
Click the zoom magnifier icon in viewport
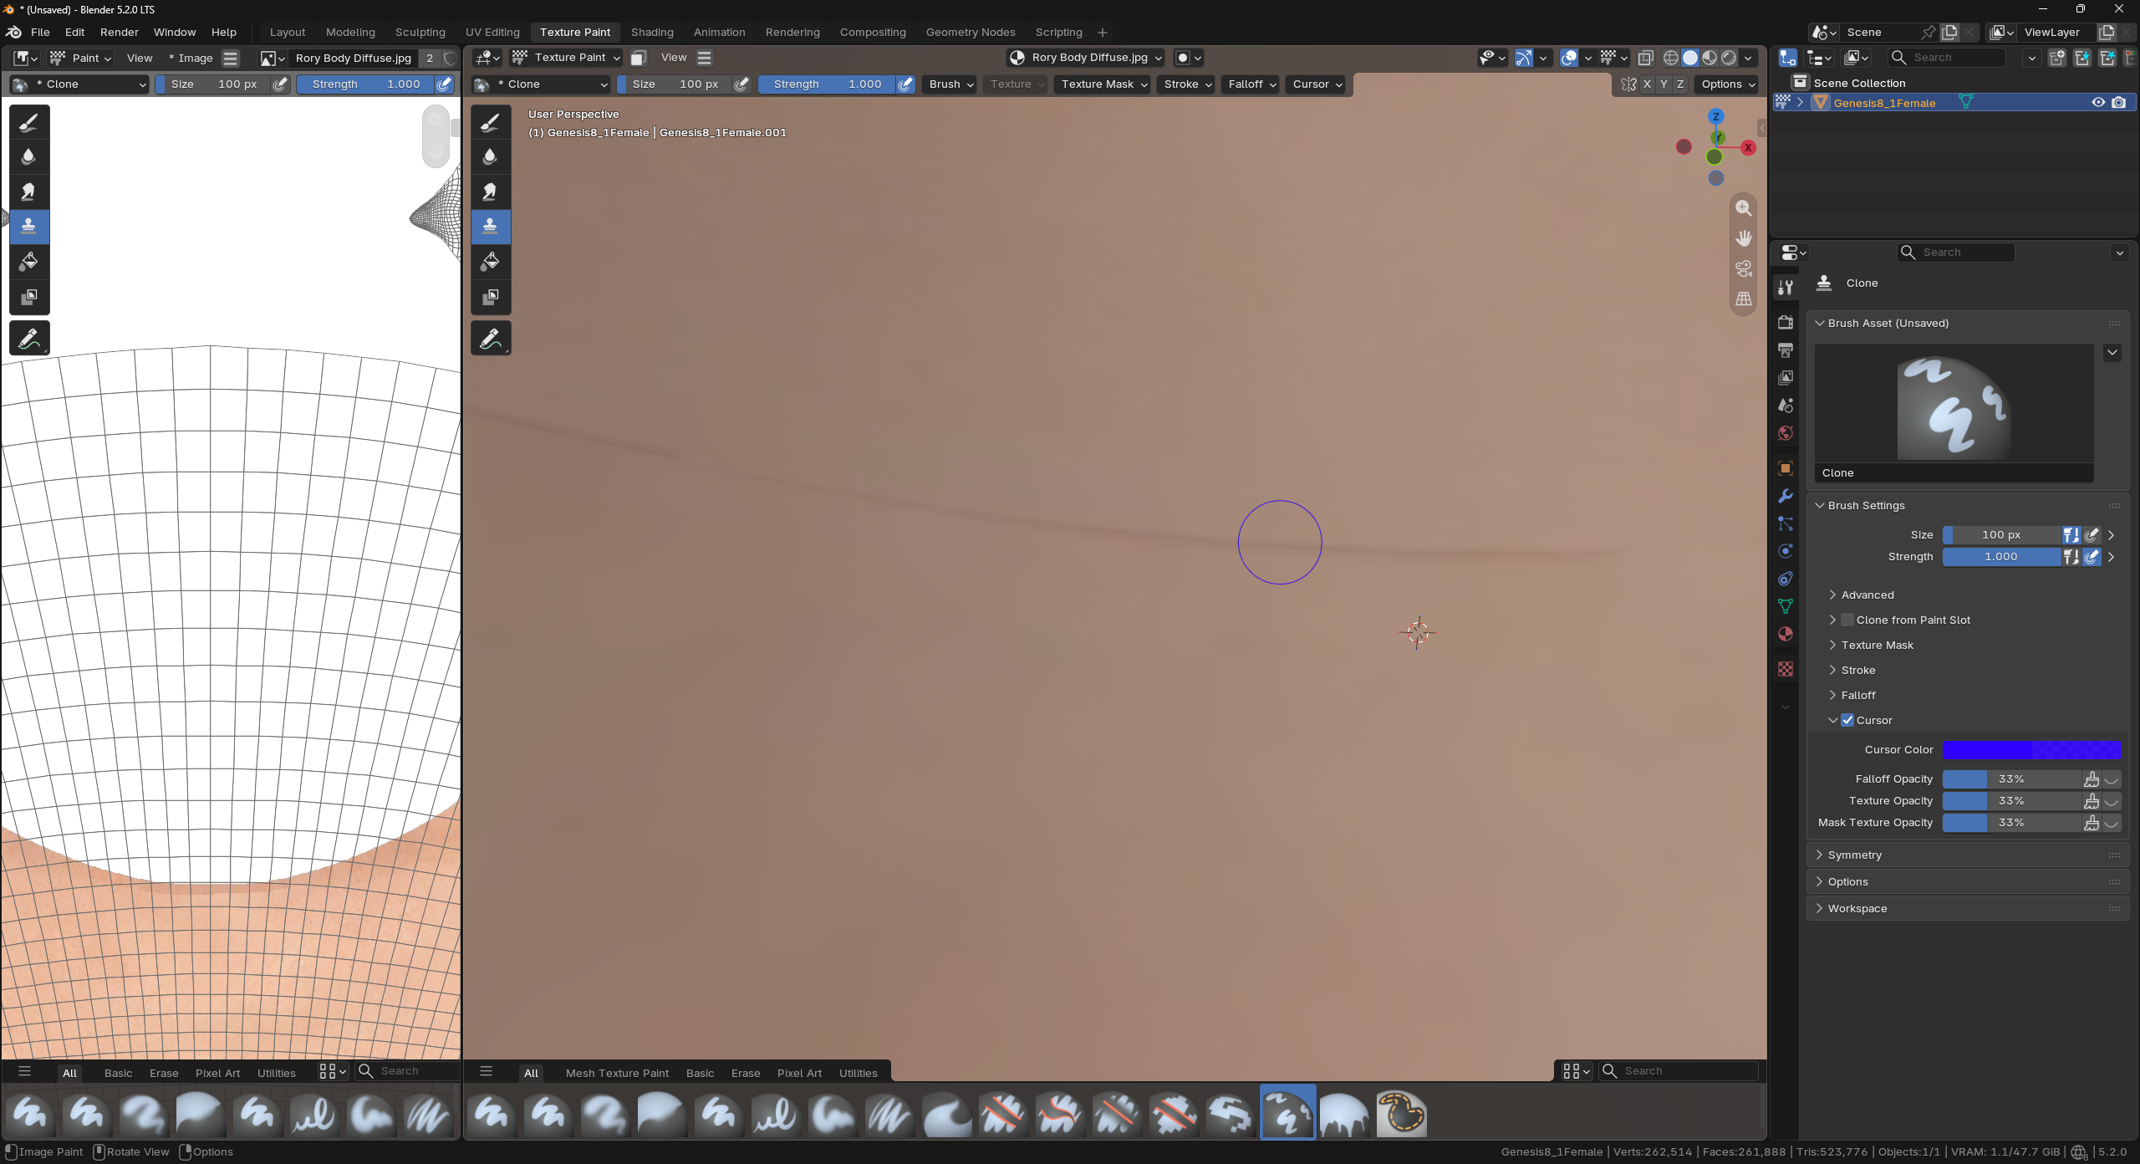(1744, 208)
